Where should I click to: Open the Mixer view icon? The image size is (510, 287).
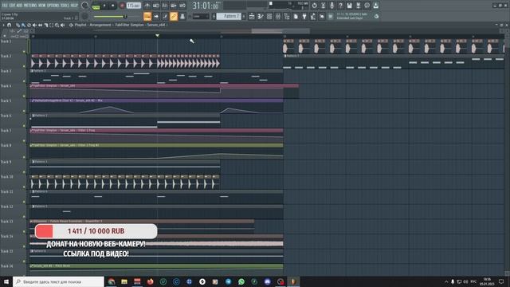click(x=278, y=16)
